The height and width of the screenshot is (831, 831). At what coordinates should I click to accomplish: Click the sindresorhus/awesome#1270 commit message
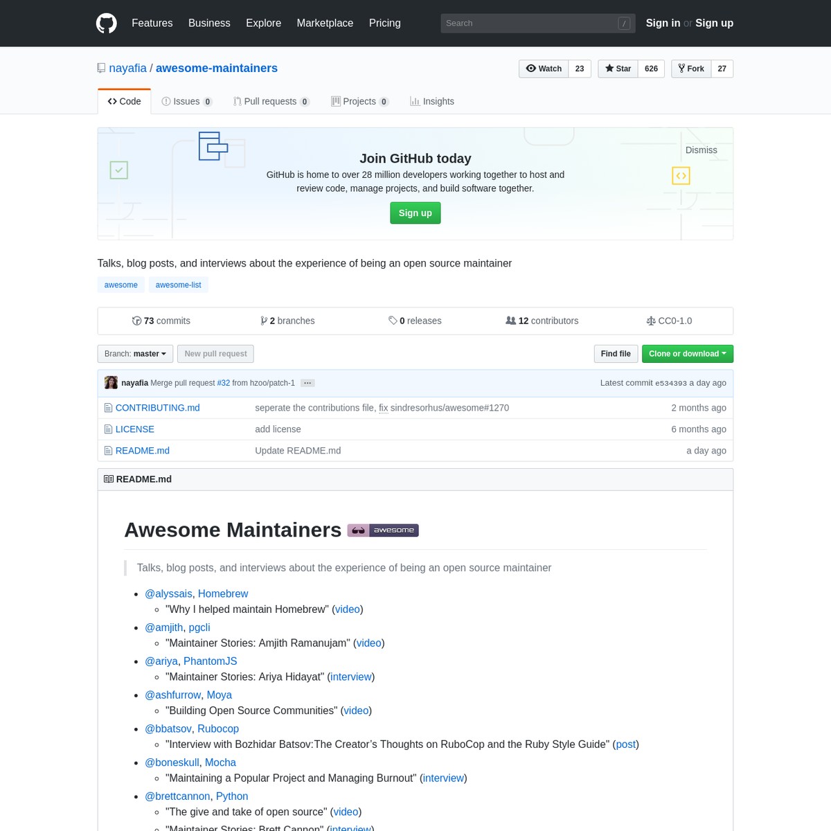(x=449, y=408)
